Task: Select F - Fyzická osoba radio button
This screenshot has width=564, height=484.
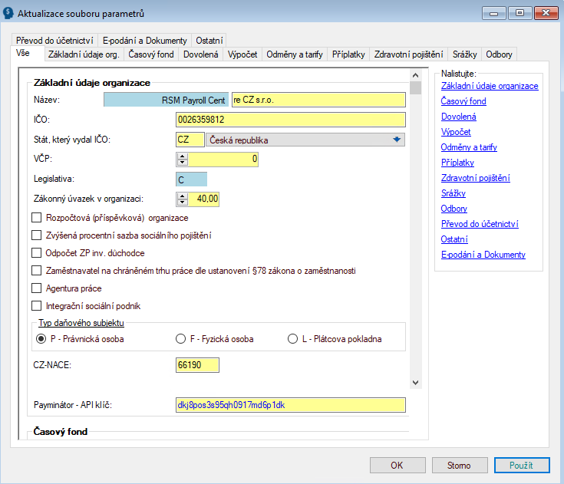Action: (x=181, y=339)
